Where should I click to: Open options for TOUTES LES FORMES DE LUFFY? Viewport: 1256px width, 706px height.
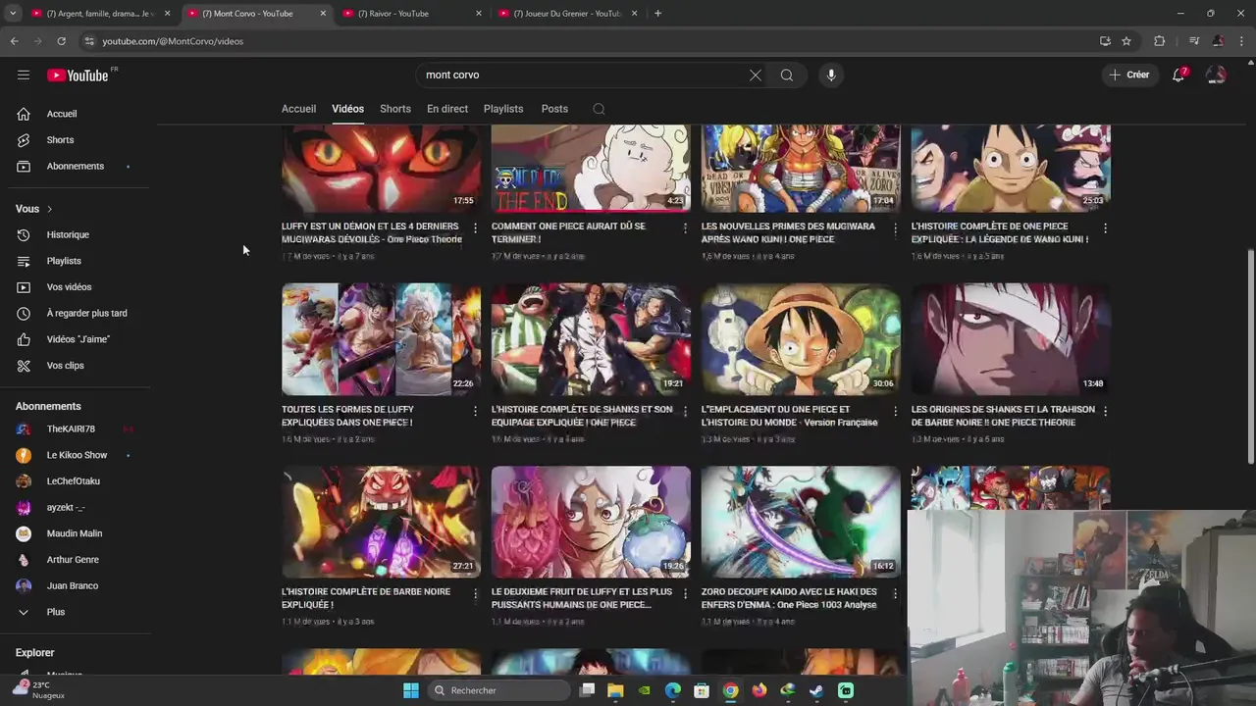click(476, 411)
